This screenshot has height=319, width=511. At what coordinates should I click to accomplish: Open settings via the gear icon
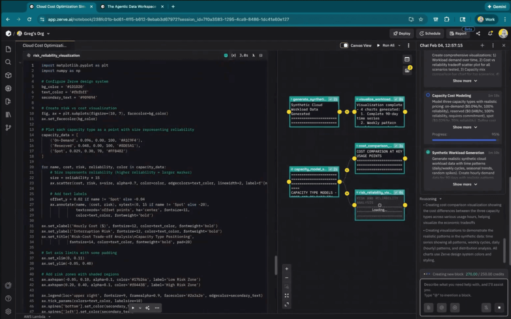pyautogui.click(x=8, y=311)
